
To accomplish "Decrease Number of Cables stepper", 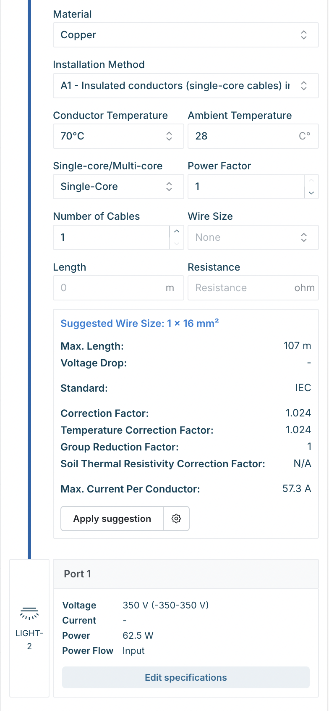I will tap(177, 243).
